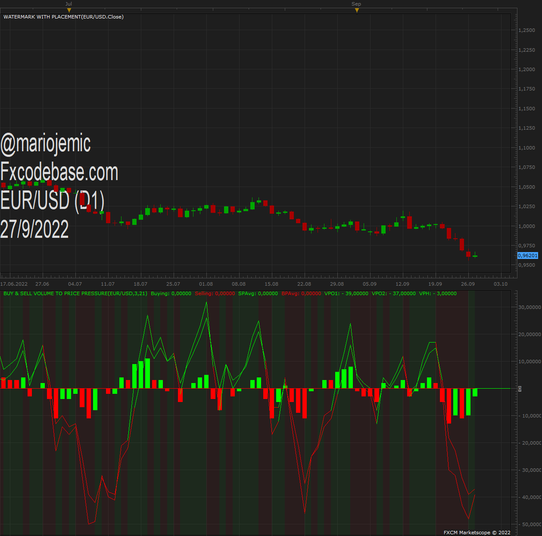Viewport: 542px width, 536px height.
Task: Click the 1,1750 price axis label
Action: [x=527, y=89]
